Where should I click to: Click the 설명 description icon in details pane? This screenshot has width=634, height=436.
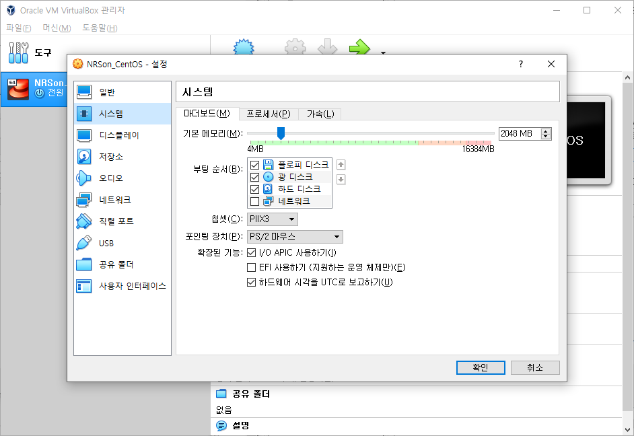click(x=221, y=425)
